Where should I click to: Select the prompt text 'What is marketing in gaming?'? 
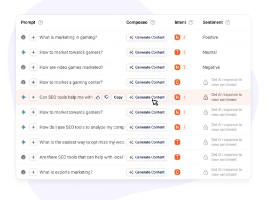[68, 37]
